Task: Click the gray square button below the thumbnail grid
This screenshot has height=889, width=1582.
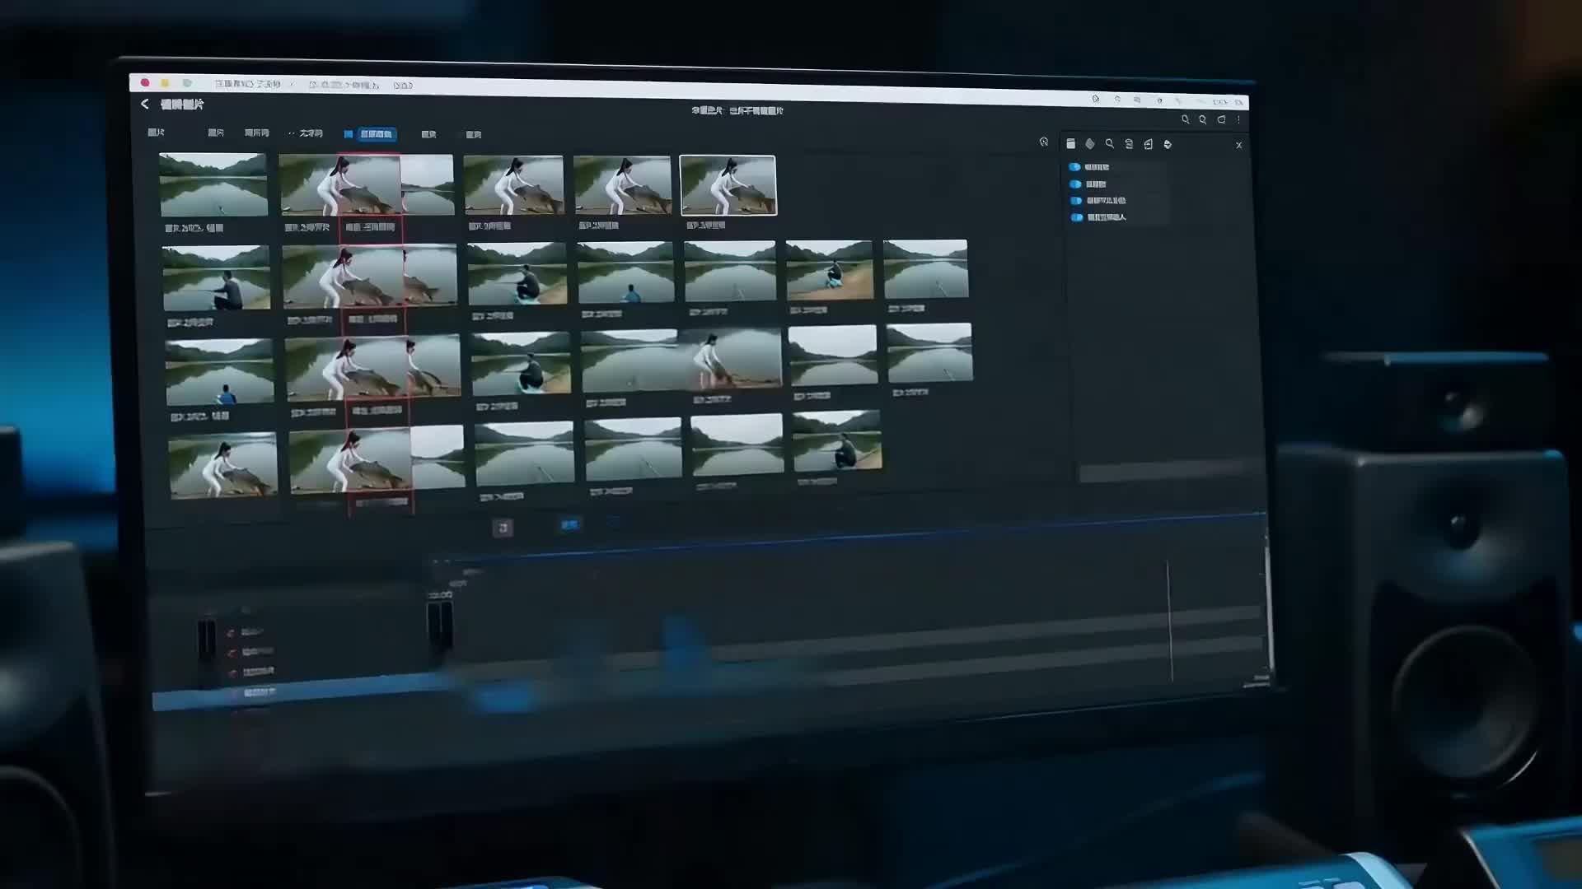Action: click(x=503, y=528)
